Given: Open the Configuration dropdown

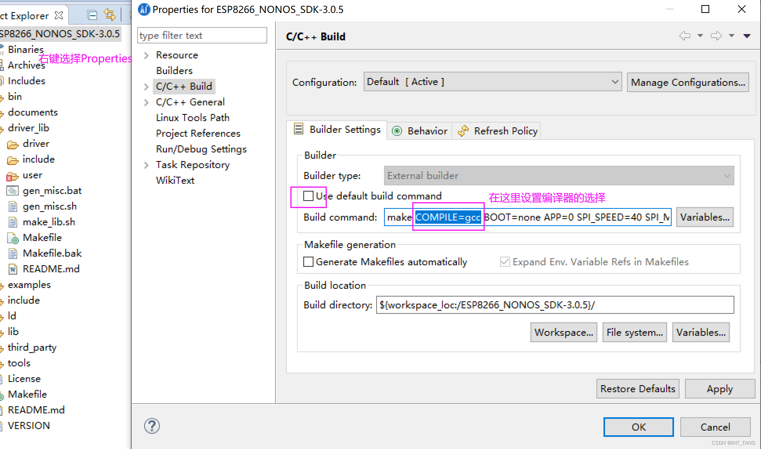Looking at the screenshot, I should [x=492, y=82].
